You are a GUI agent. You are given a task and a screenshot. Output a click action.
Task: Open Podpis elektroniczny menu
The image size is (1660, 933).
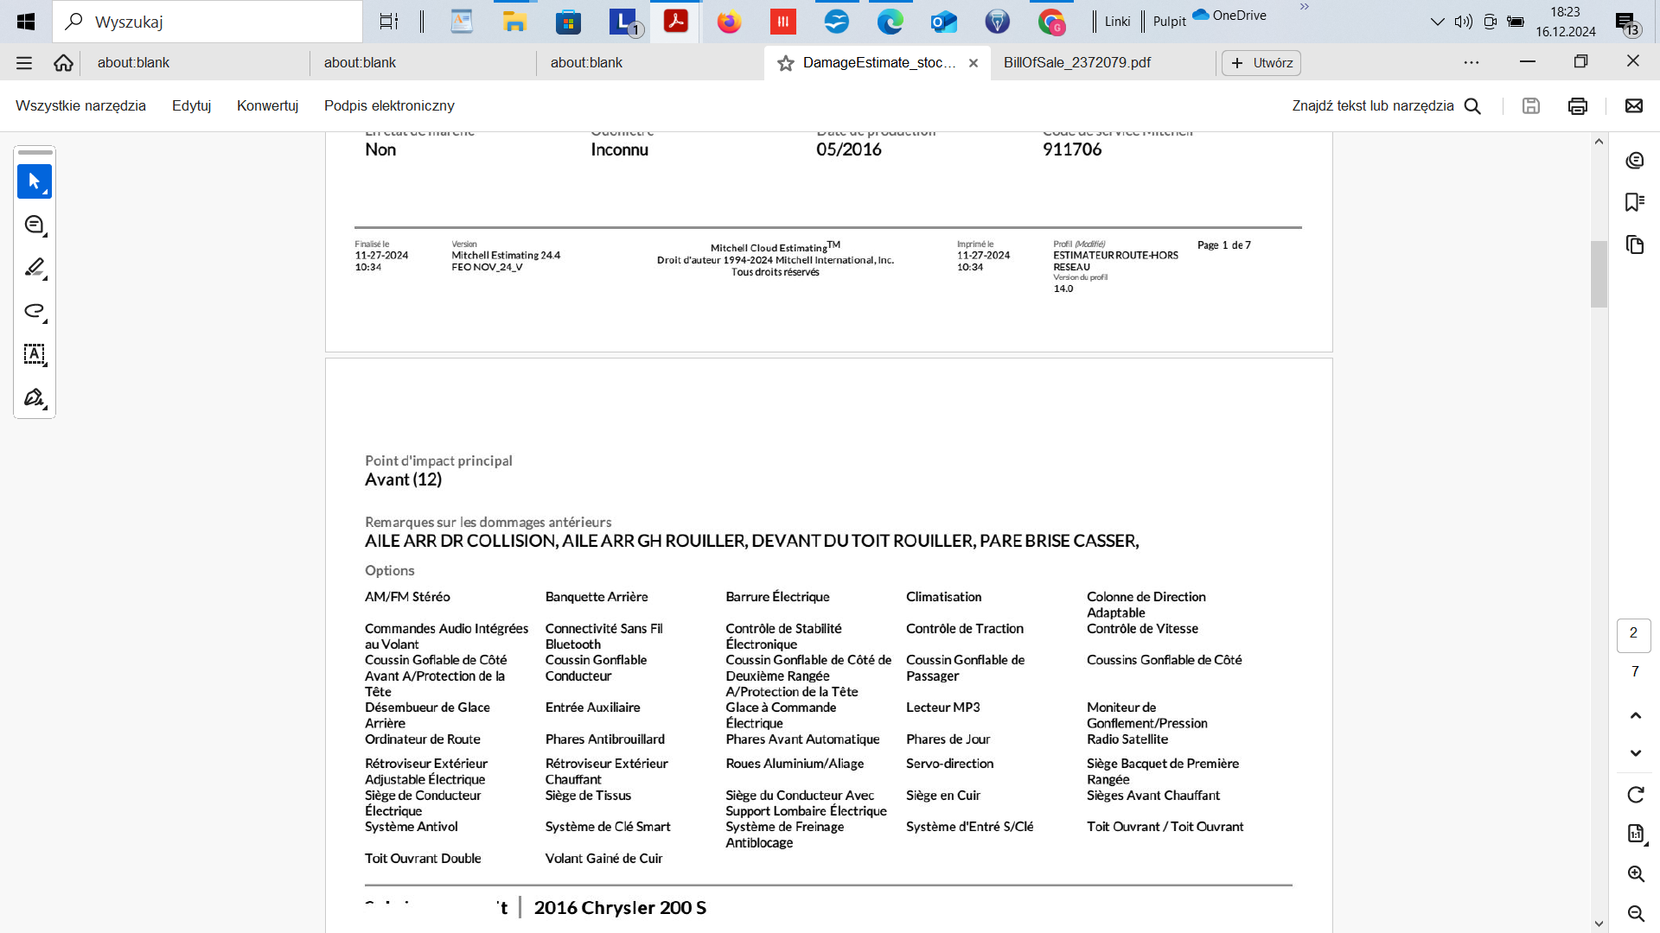389,105
